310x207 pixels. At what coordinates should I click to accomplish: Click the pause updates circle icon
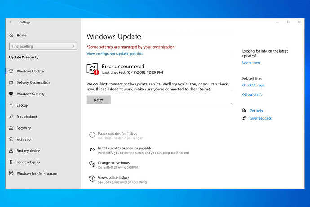tap(92, 135)
